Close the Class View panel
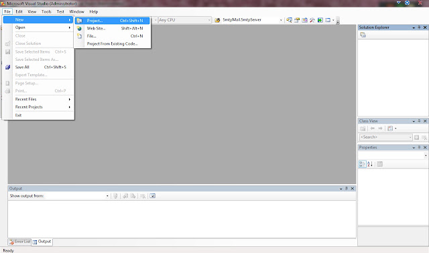The image size is (429, 253). point(425,120)
